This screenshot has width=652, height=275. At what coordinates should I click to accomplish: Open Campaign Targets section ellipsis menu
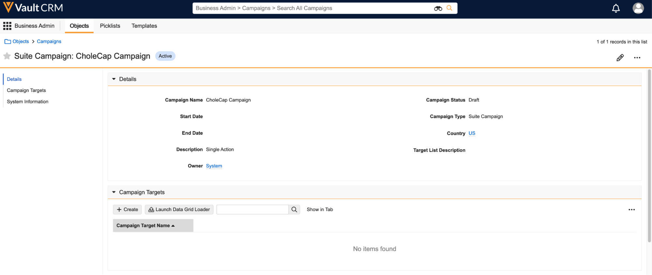coord(631,210)
